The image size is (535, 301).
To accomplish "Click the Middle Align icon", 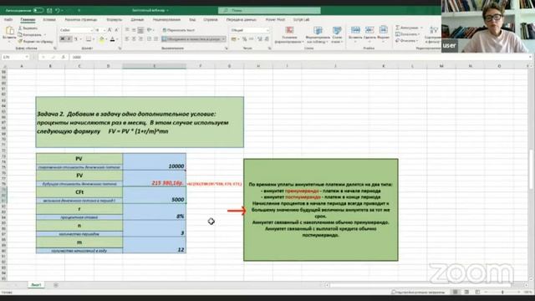I will pos(134,30).
